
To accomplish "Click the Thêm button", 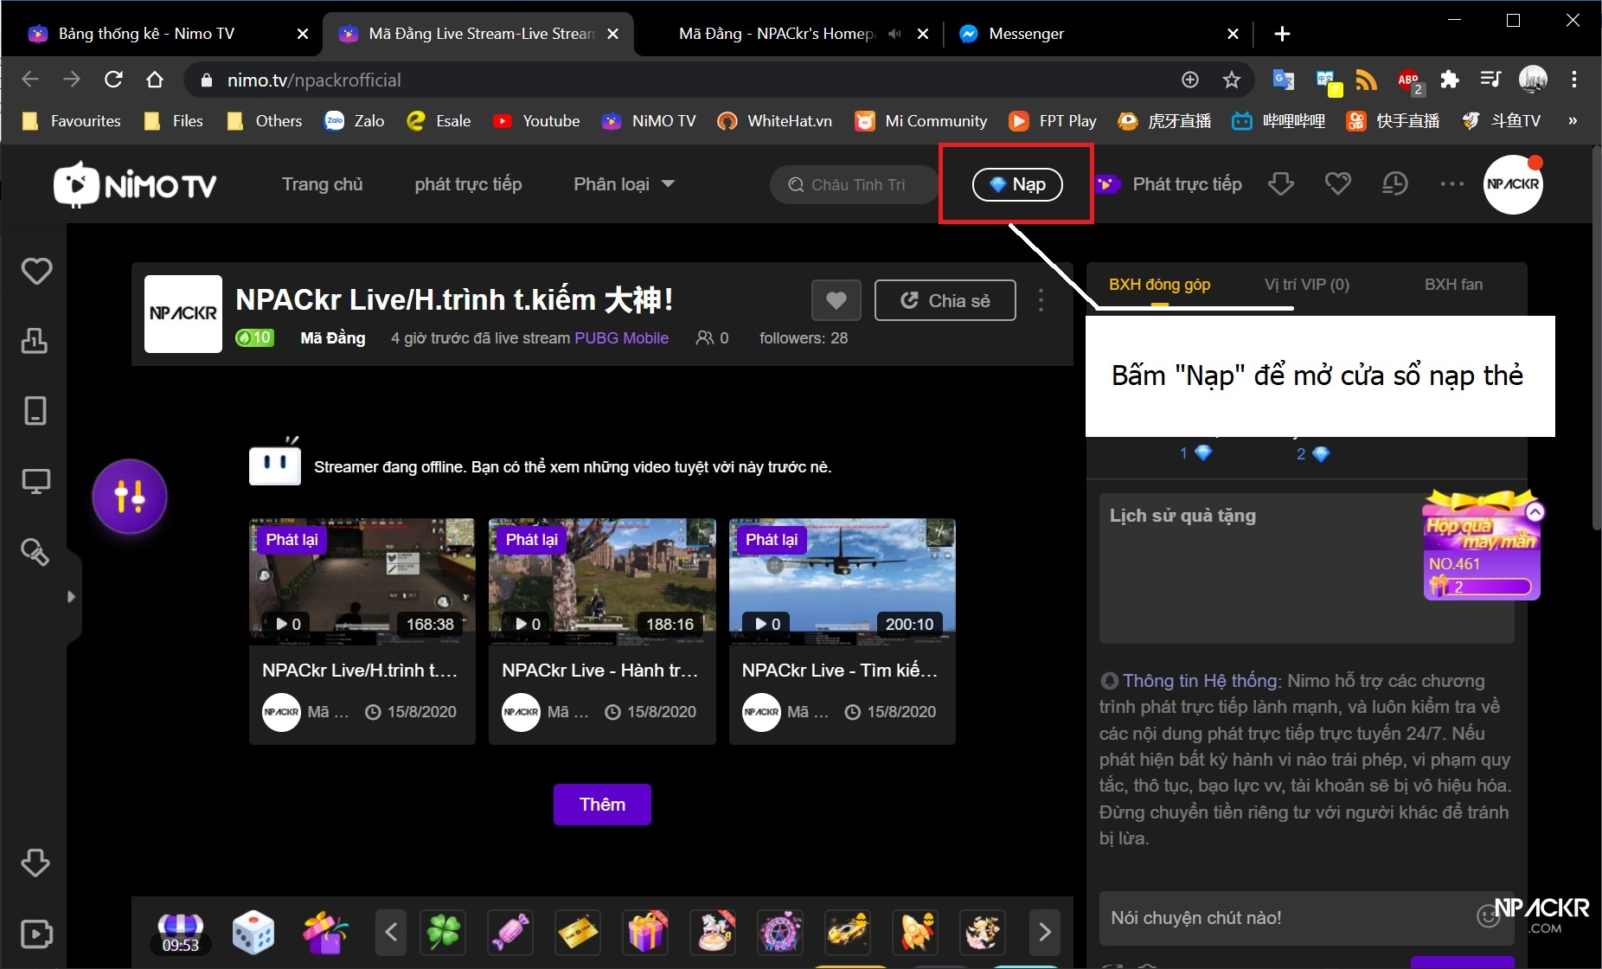I will point(602,805).
